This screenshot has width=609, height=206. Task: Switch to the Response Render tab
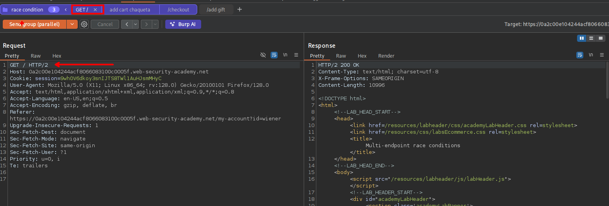click(386, 56)
